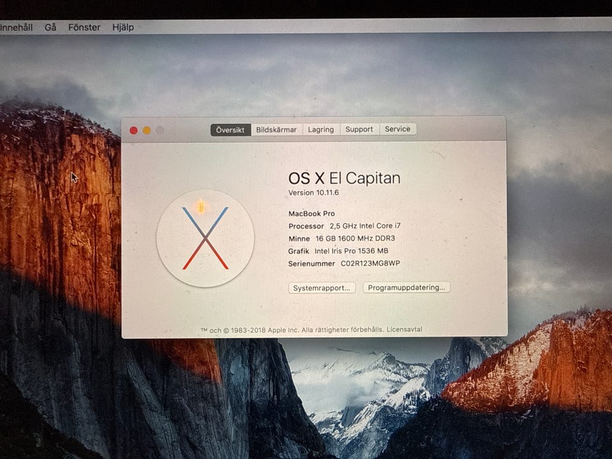Click the El Capitan X logo
612x459 pixels.
205,238
